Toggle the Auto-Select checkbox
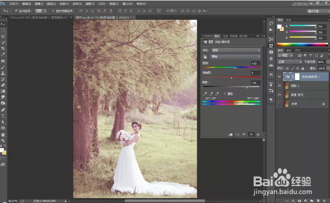 16,11
